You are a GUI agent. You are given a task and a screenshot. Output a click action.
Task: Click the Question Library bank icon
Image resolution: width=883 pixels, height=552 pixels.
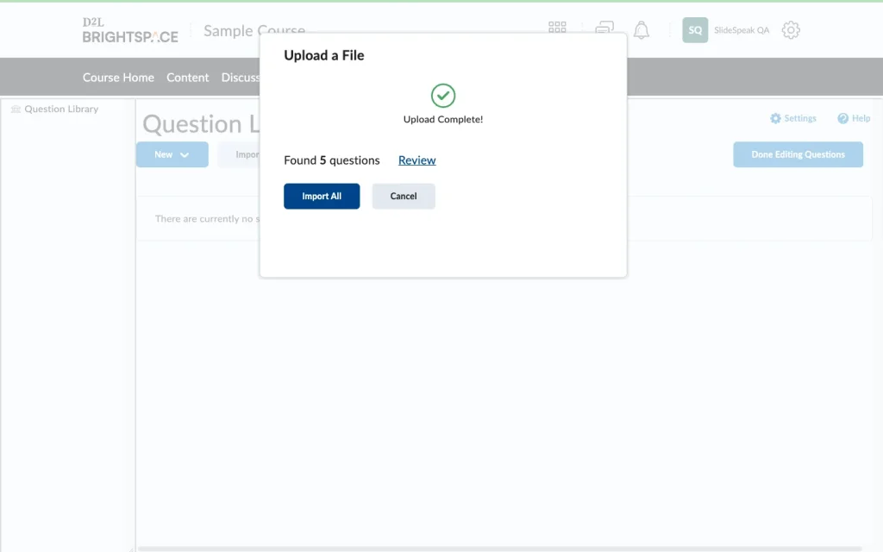point(16,109)
